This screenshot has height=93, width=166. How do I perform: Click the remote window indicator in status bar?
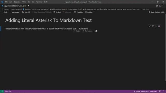(x=2, y=91)
